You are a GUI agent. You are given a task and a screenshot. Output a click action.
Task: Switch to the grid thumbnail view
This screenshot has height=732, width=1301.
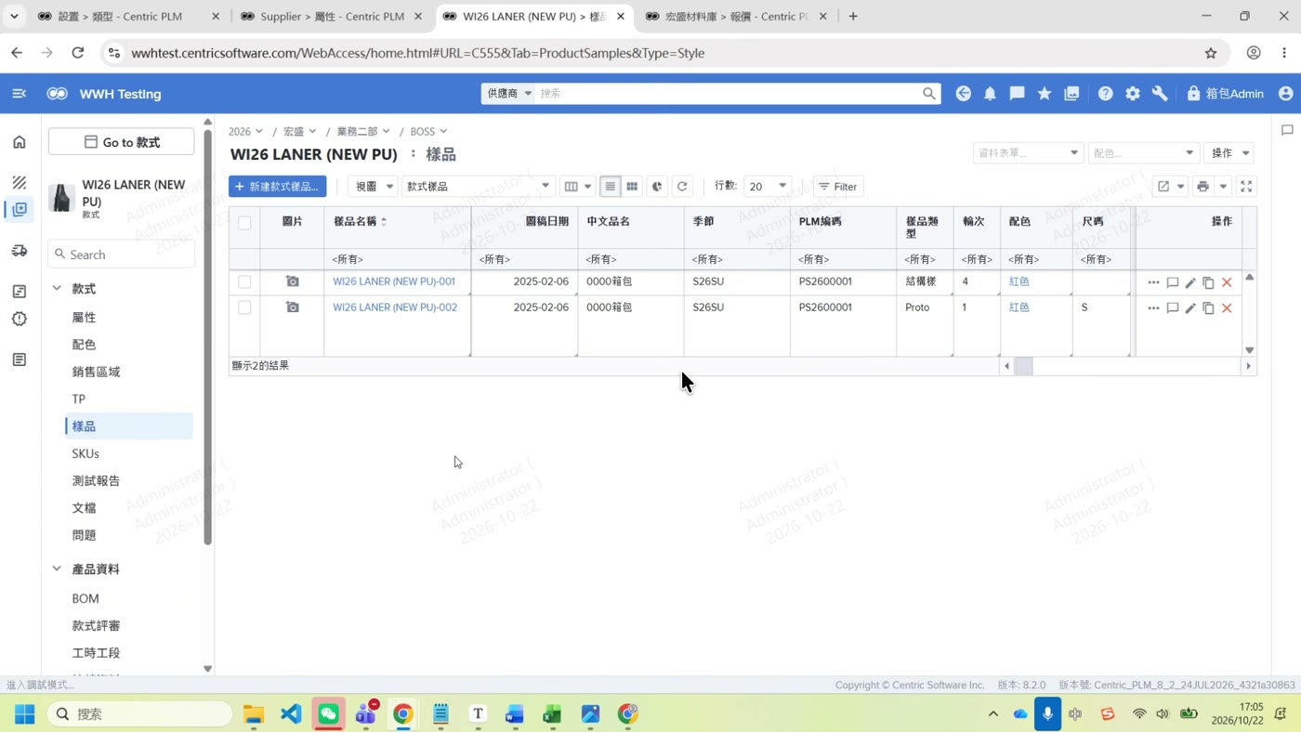(632, 187)
